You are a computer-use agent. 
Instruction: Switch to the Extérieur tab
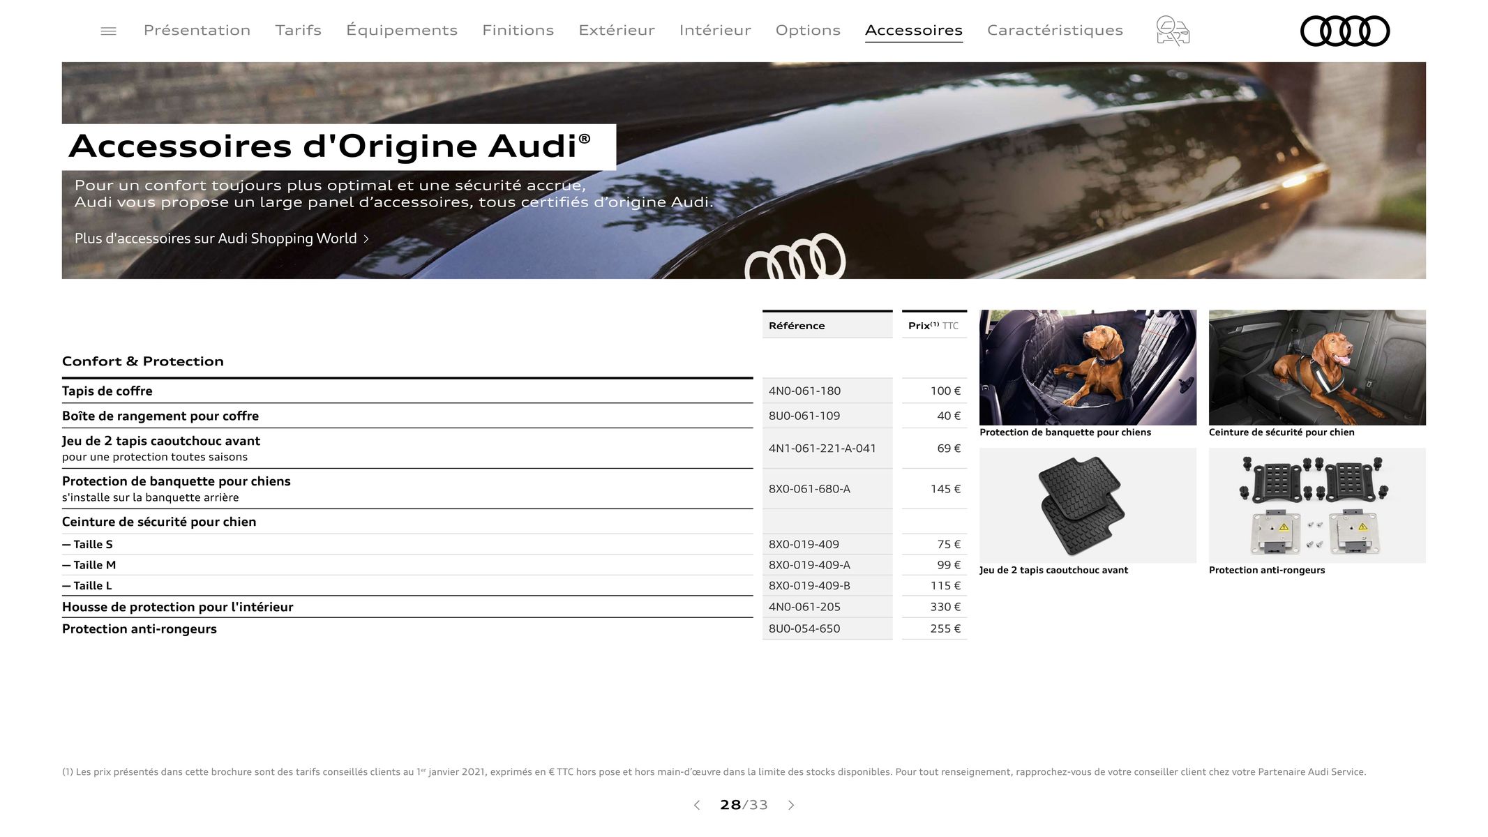[x=617, y=30]
